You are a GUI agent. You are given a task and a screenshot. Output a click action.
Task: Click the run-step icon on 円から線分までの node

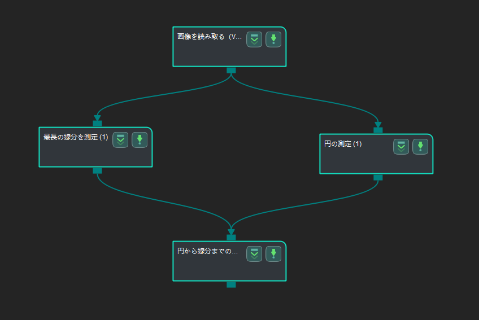point(273,254)
